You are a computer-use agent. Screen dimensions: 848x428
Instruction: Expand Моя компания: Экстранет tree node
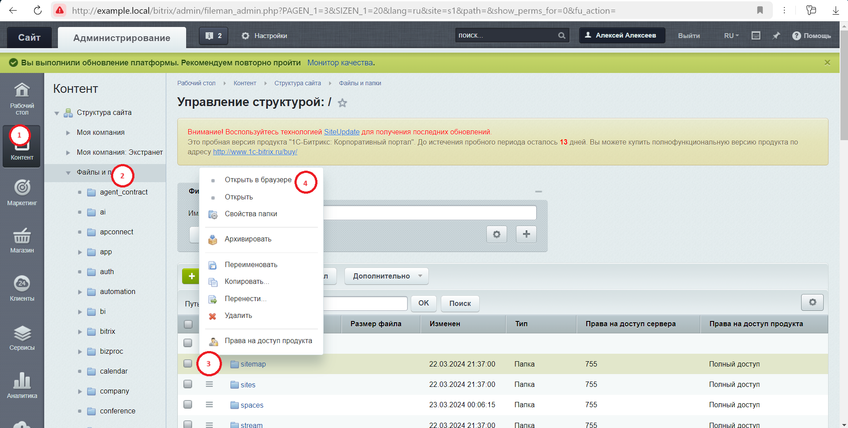68,153
